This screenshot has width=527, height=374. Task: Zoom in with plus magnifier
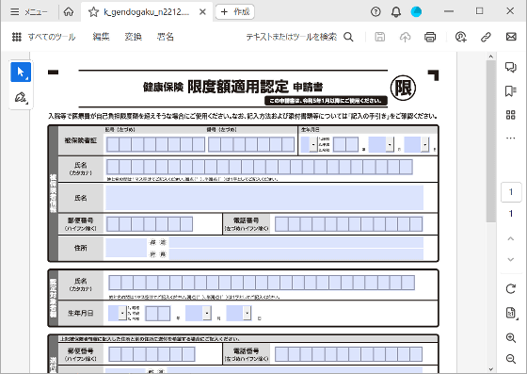510,337
